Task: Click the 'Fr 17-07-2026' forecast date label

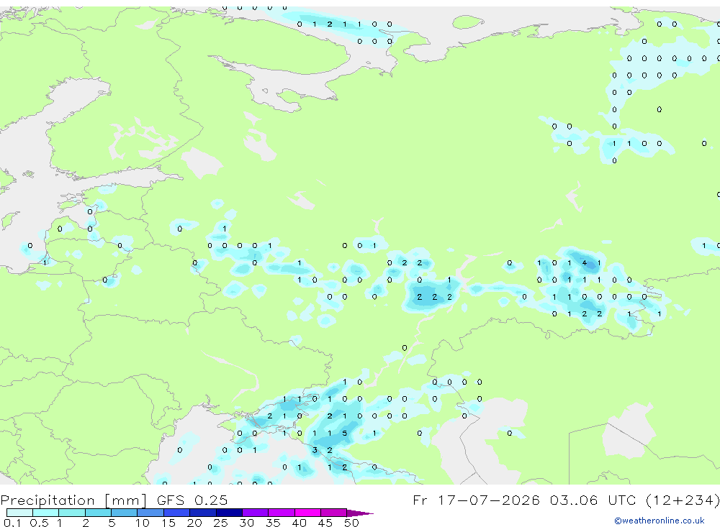Action: coord(476,500)
